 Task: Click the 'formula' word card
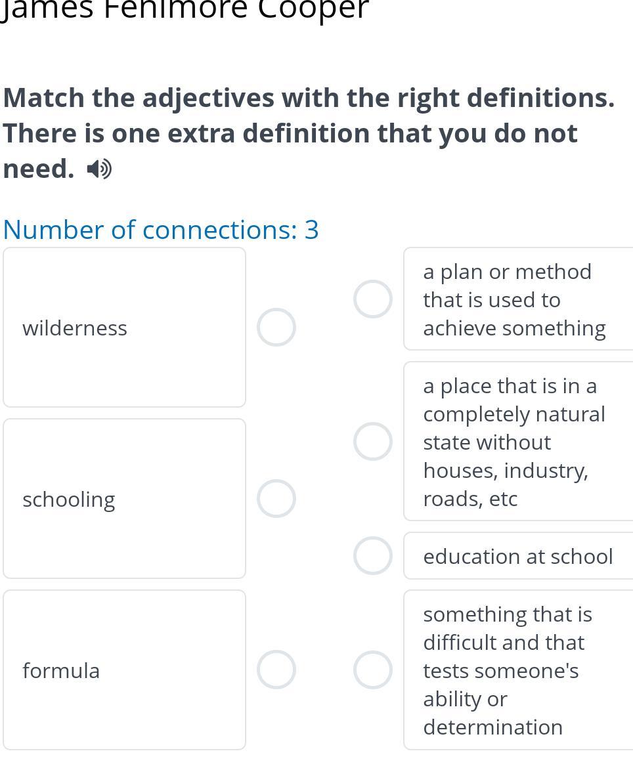pos(124,670)
